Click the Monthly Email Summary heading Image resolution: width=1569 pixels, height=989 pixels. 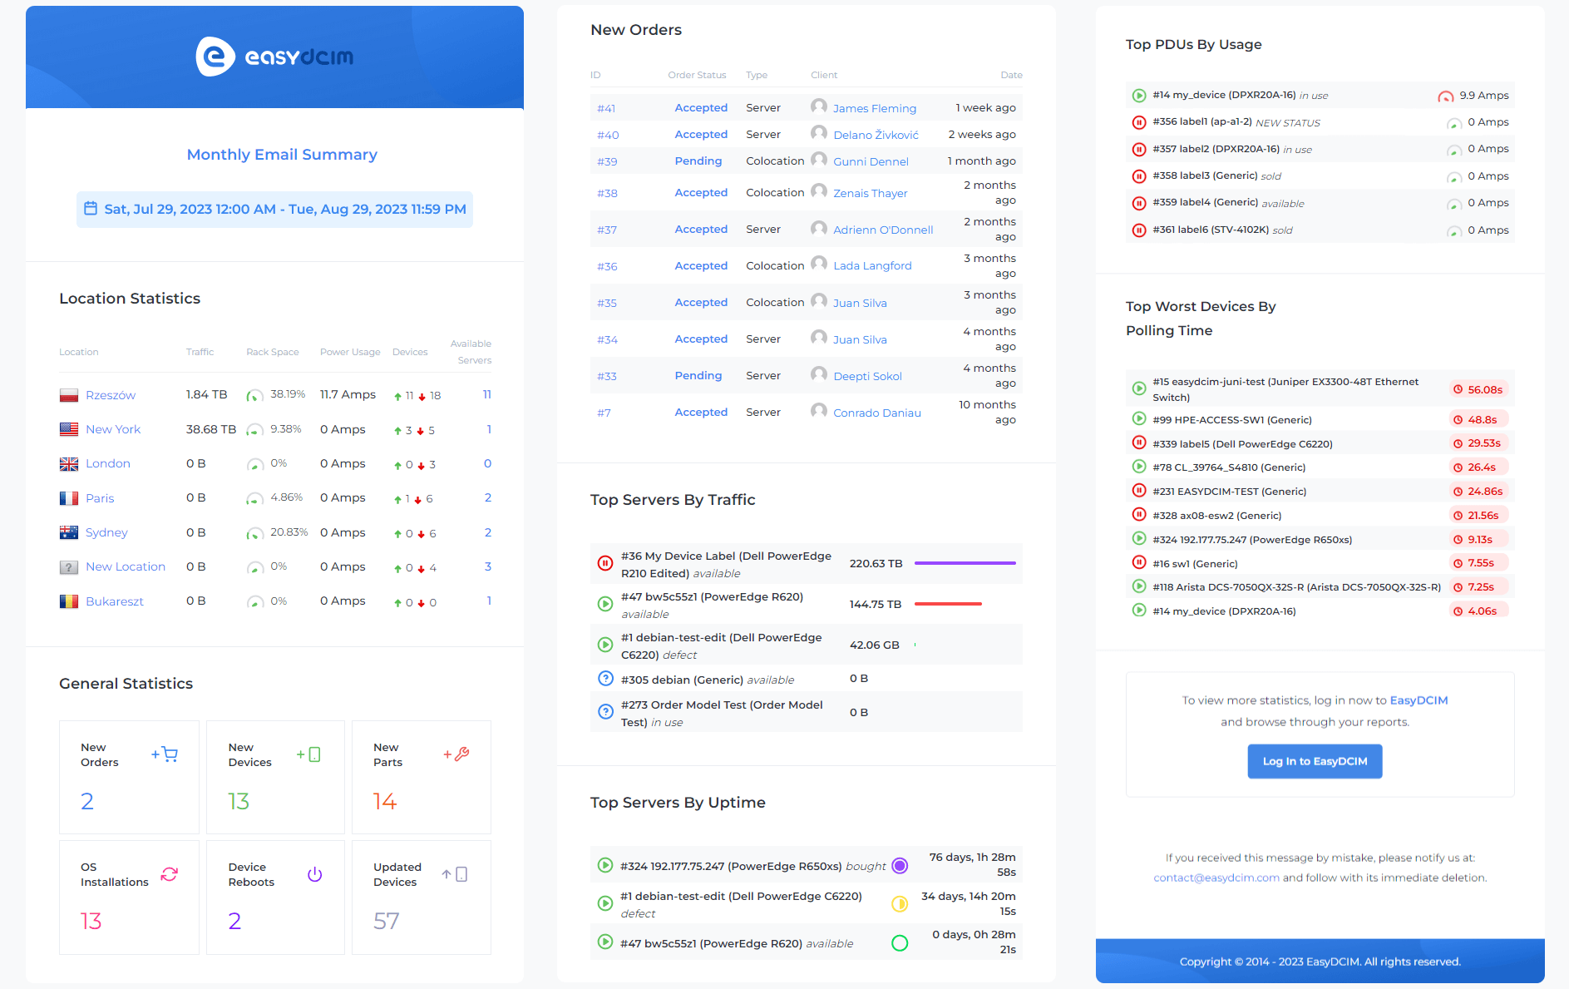(x=282, y=155)
